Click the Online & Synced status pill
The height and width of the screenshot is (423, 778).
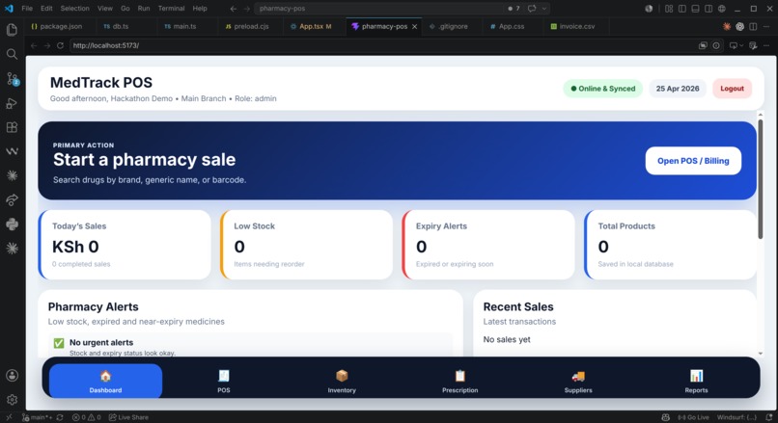(x=603, y=89)
